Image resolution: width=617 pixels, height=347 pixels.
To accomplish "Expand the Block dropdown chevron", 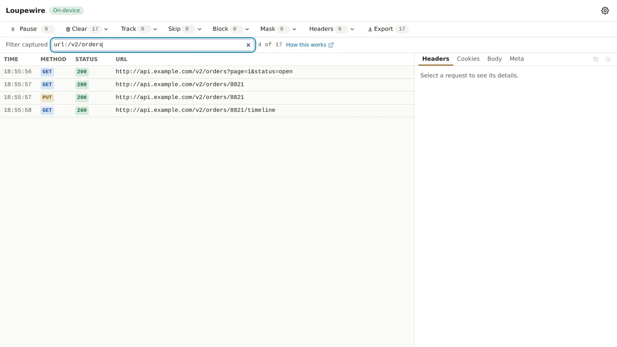I will tap(247, 29).
